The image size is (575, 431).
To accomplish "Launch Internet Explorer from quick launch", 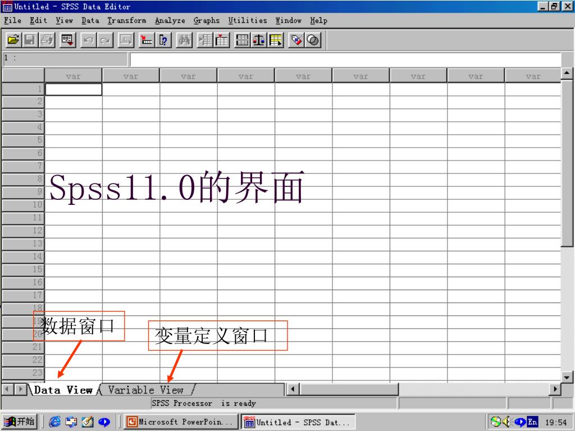I will [x=54, y=422].
